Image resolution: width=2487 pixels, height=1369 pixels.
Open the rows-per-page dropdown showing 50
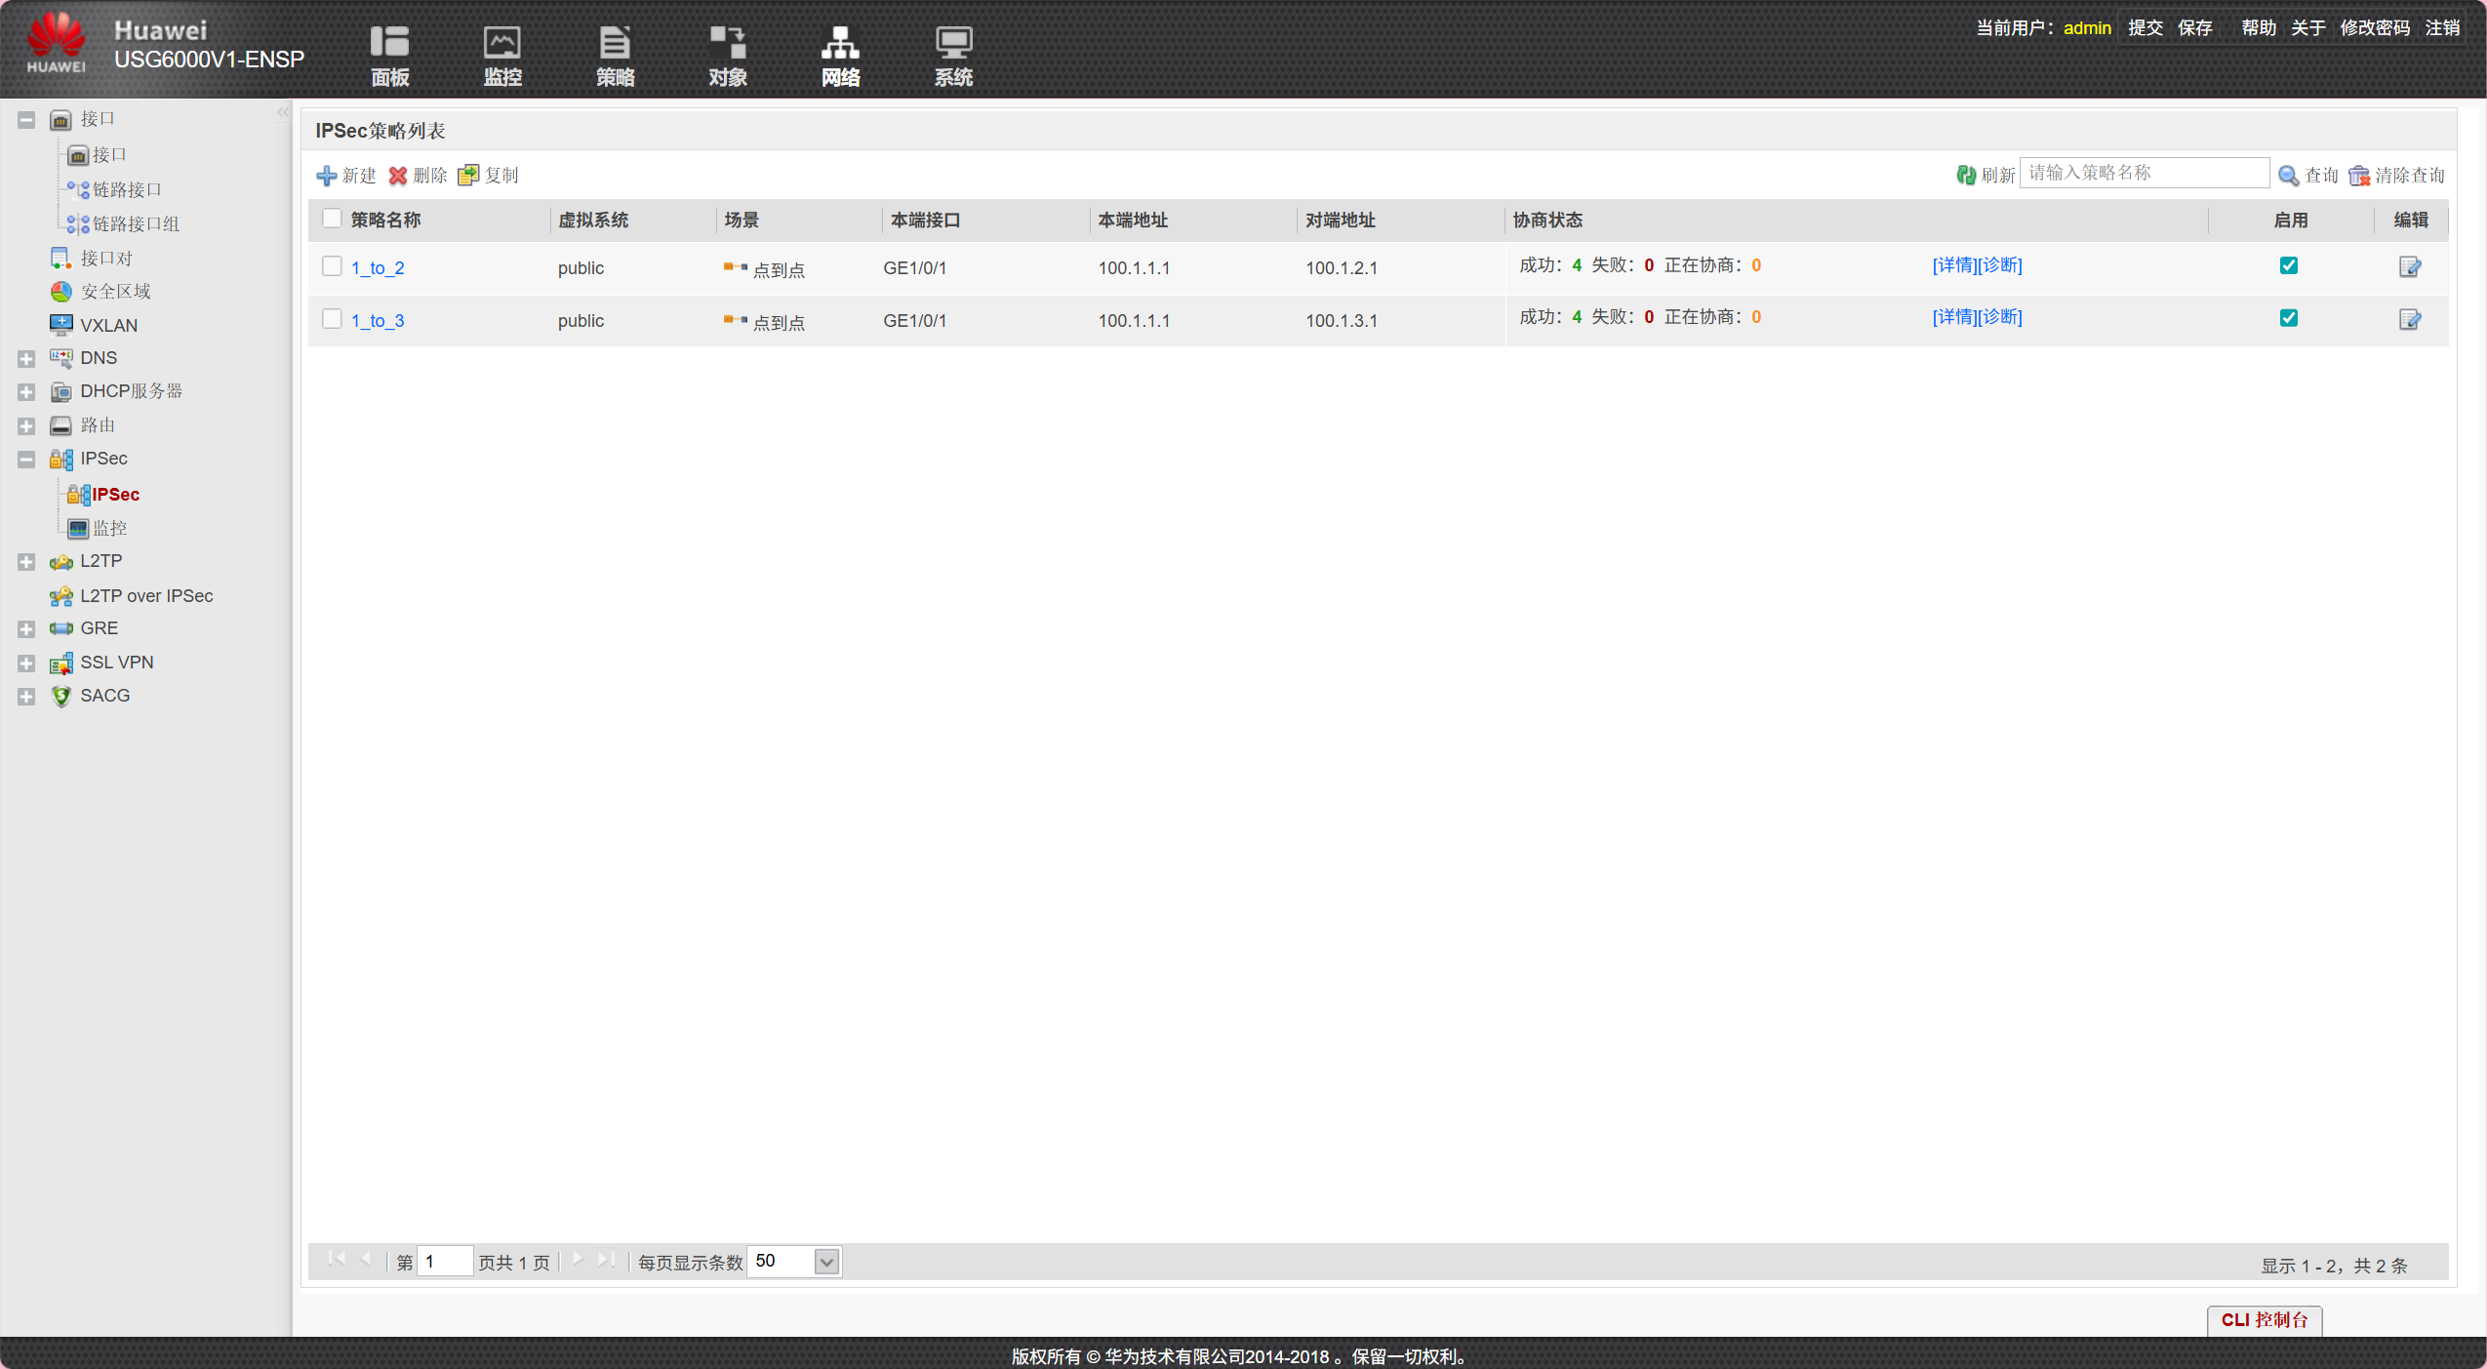click(826, 1262)
